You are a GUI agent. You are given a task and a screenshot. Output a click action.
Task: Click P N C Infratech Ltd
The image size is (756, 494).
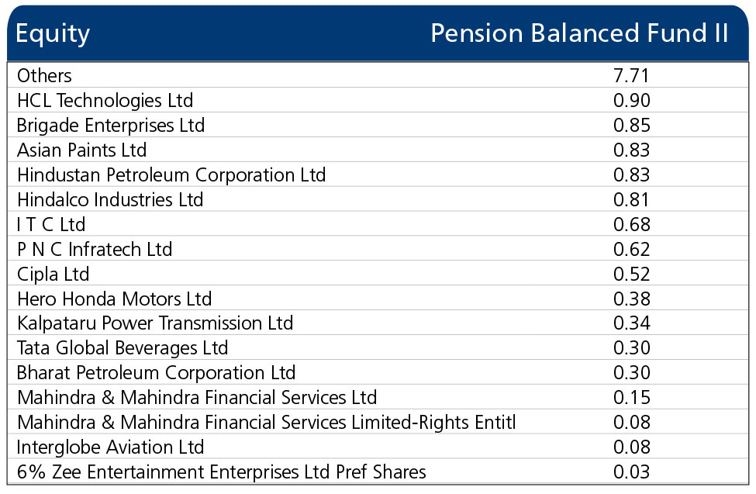pyautogui.click(x=95, y=250)
